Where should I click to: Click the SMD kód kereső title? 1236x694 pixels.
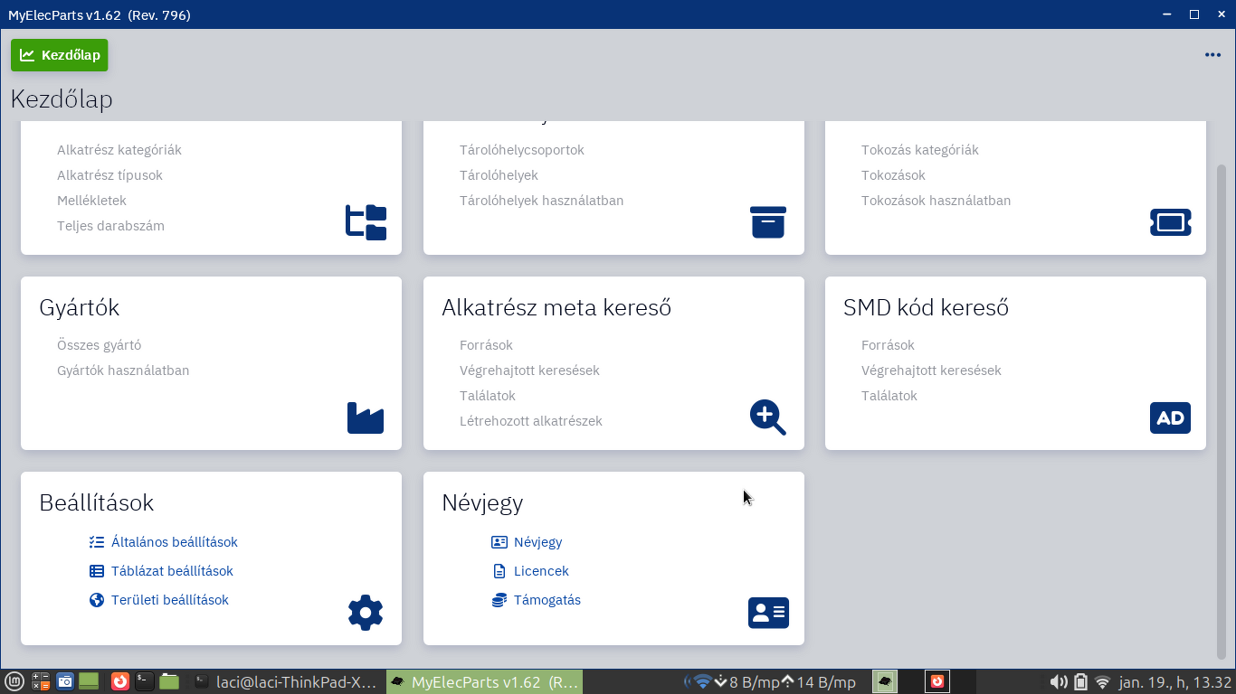[926, 308]
